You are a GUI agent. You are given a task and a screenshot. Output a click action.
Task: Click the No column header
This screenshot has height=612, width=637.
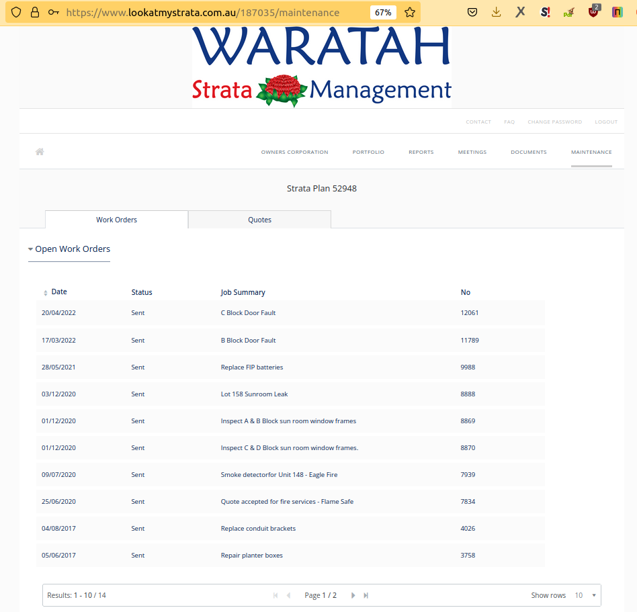[x=465, y=292]
